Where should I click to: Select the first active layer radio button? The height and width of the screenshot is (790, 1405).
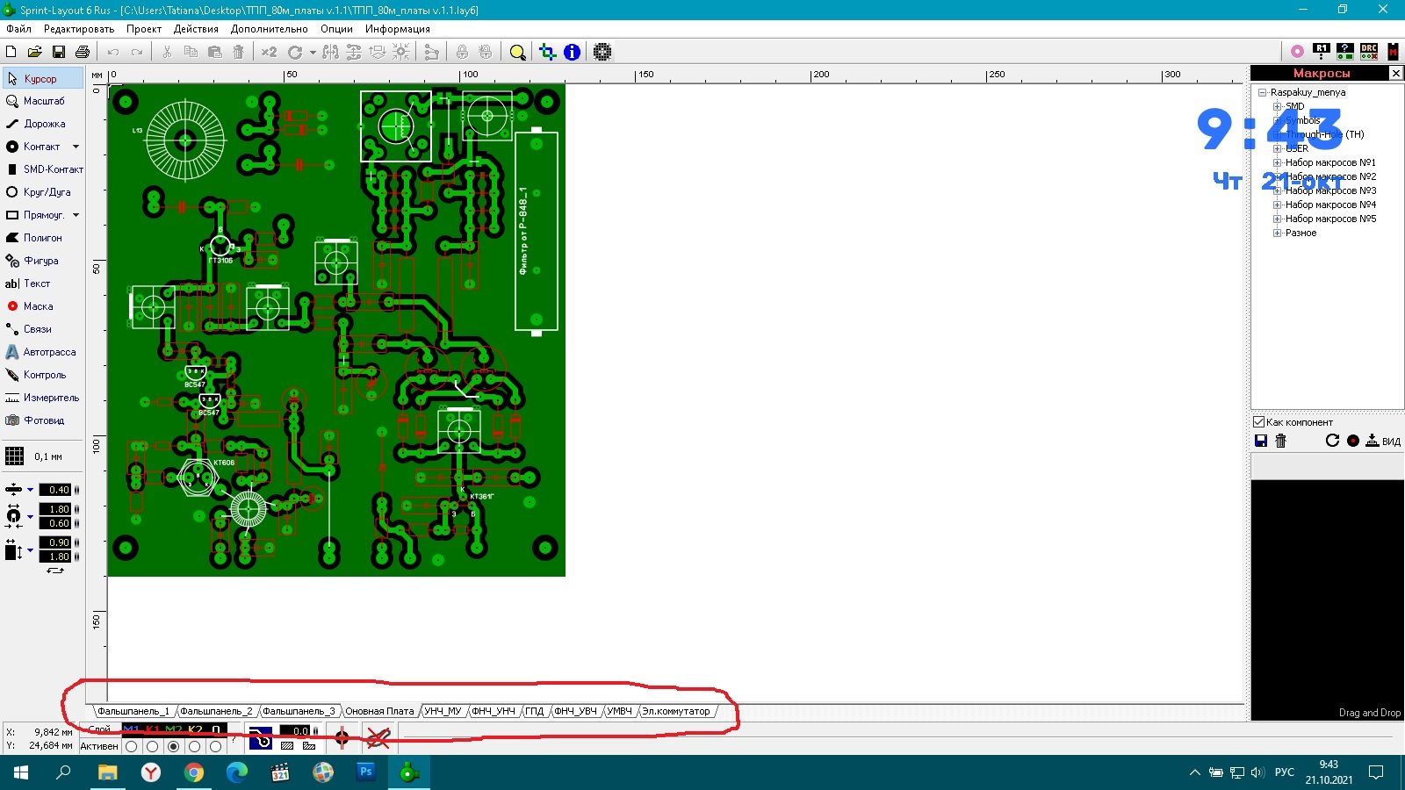click(132, 746)
